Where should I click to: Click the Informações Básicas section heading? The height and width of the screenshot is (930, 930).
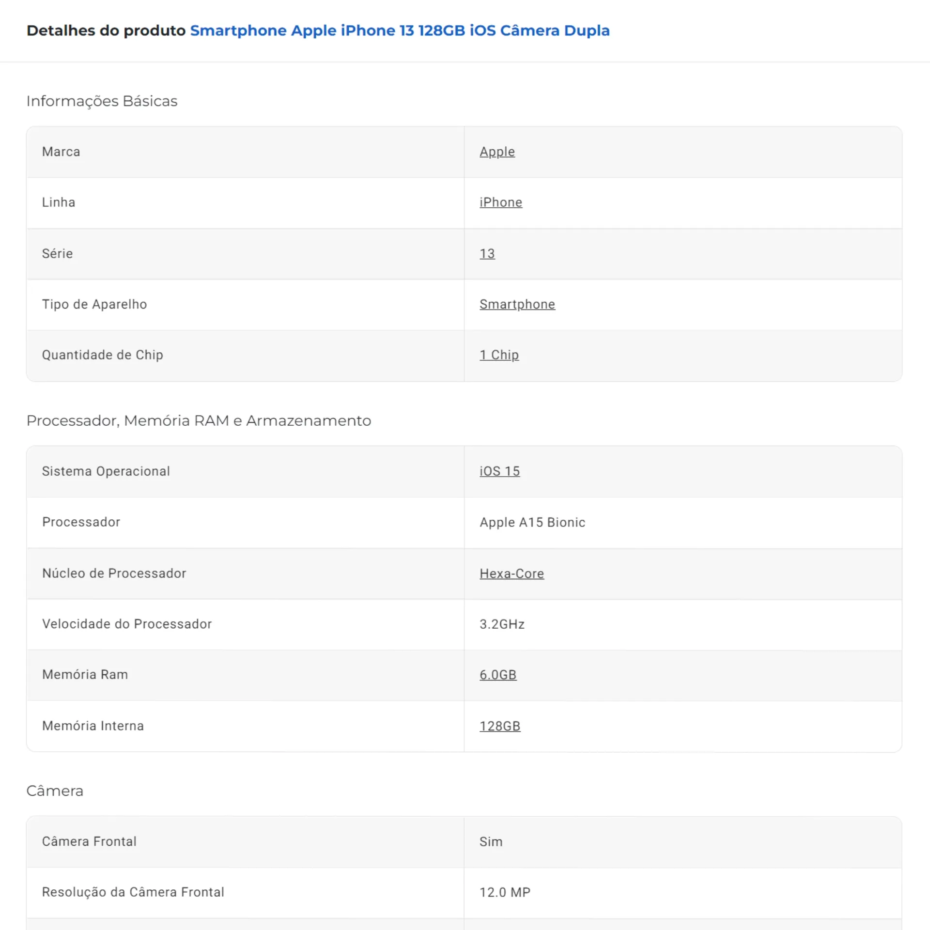tap(102, 101)
